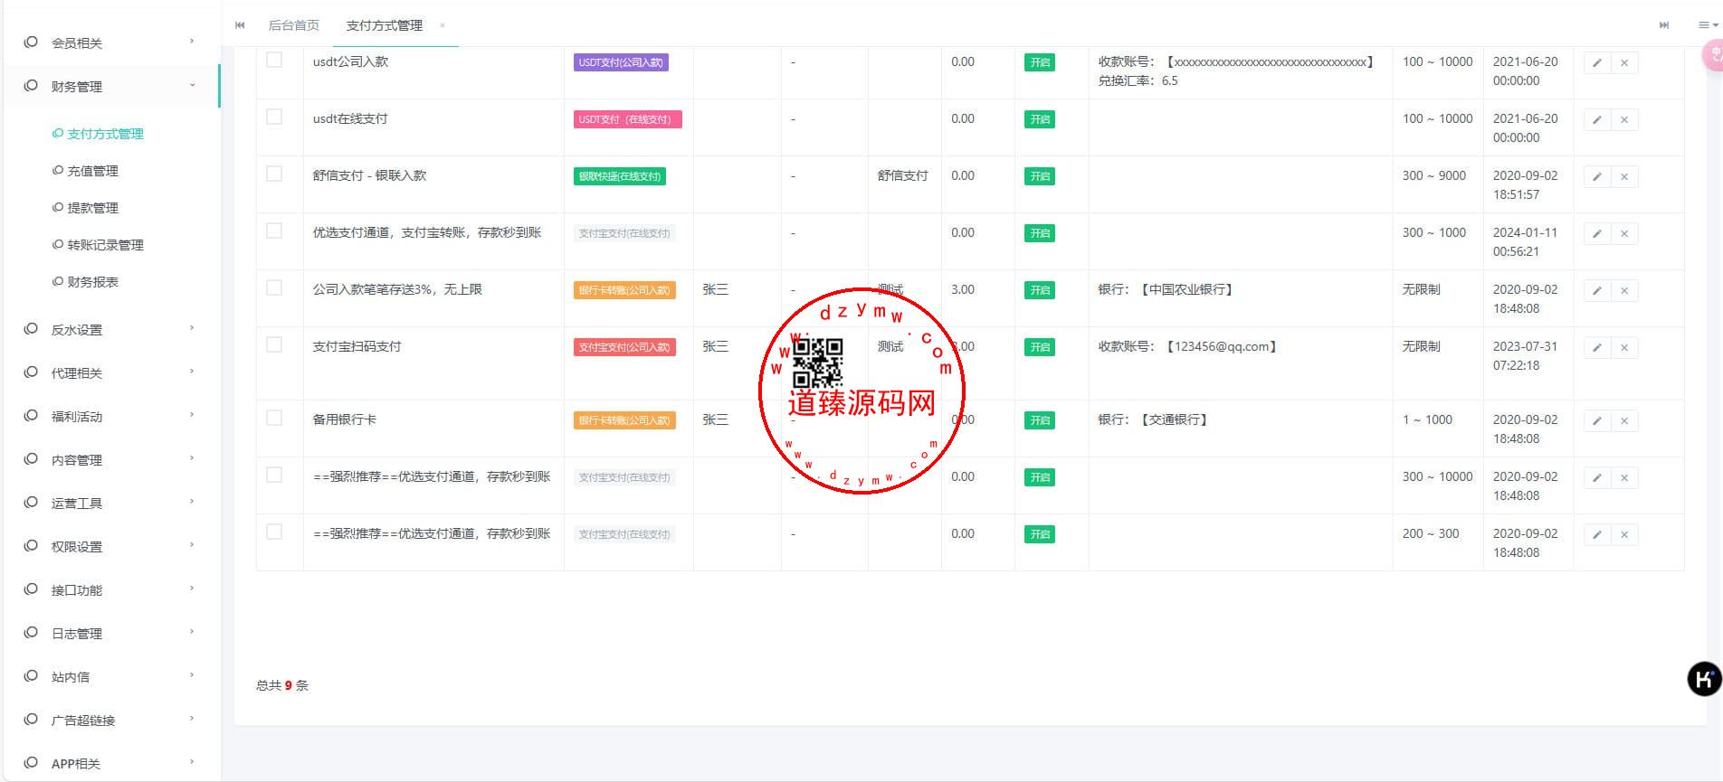Delete the 舒信支付 - 银联入款 row

point(1624,177)
